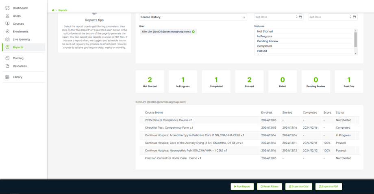Select 'Pending Review' in the Statuses list
The image size is (374, 194).
(267, 41)
